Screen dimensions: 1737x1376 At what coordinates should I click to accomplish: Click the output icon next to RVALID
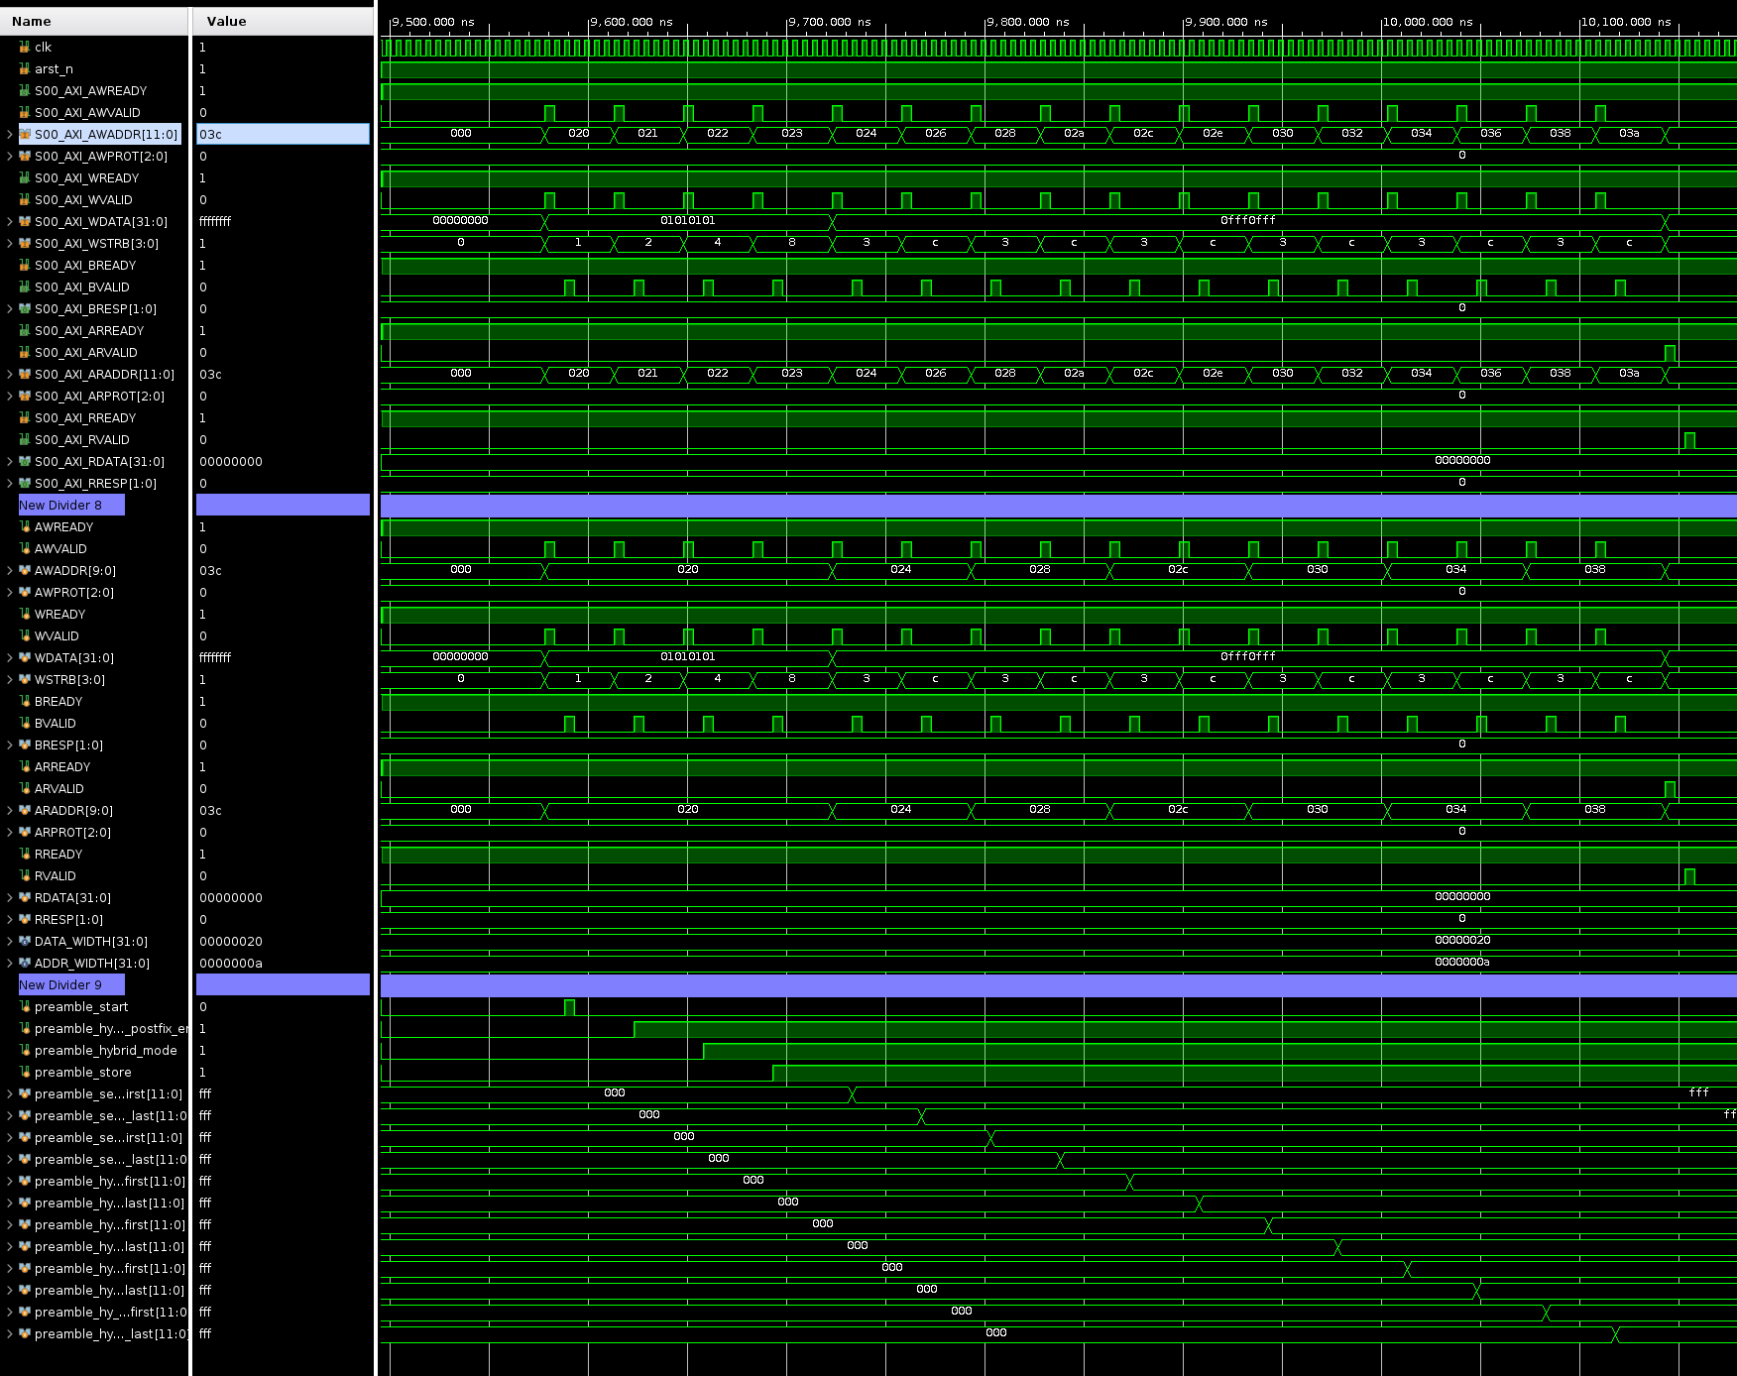point(24,875)
